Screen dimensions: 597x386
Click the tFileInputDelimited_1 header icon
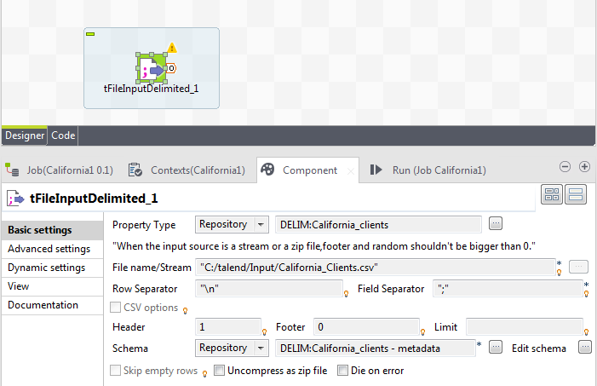coord(15,199)
